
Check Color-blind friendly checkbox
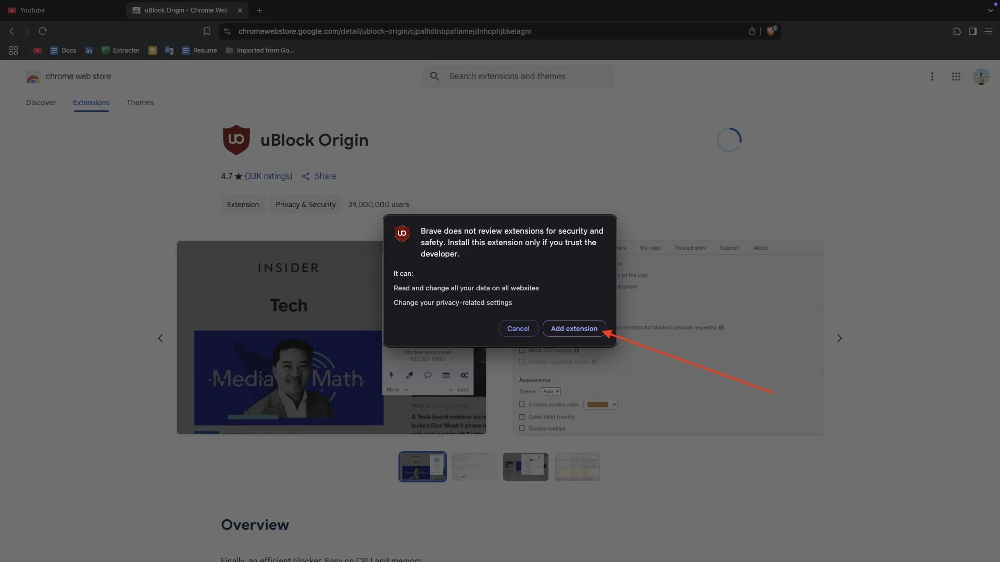(522, 417)
